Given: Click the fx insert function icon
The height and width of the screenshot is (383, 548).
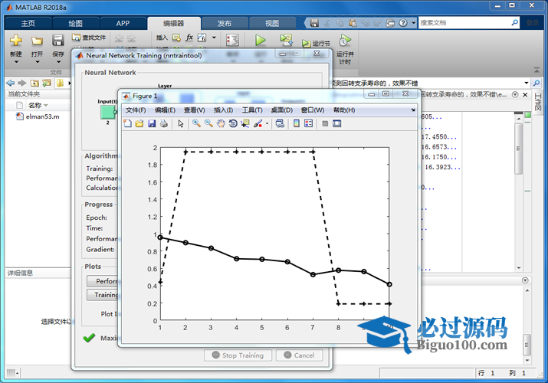Looking at the screenshot, I should (189, 38).
